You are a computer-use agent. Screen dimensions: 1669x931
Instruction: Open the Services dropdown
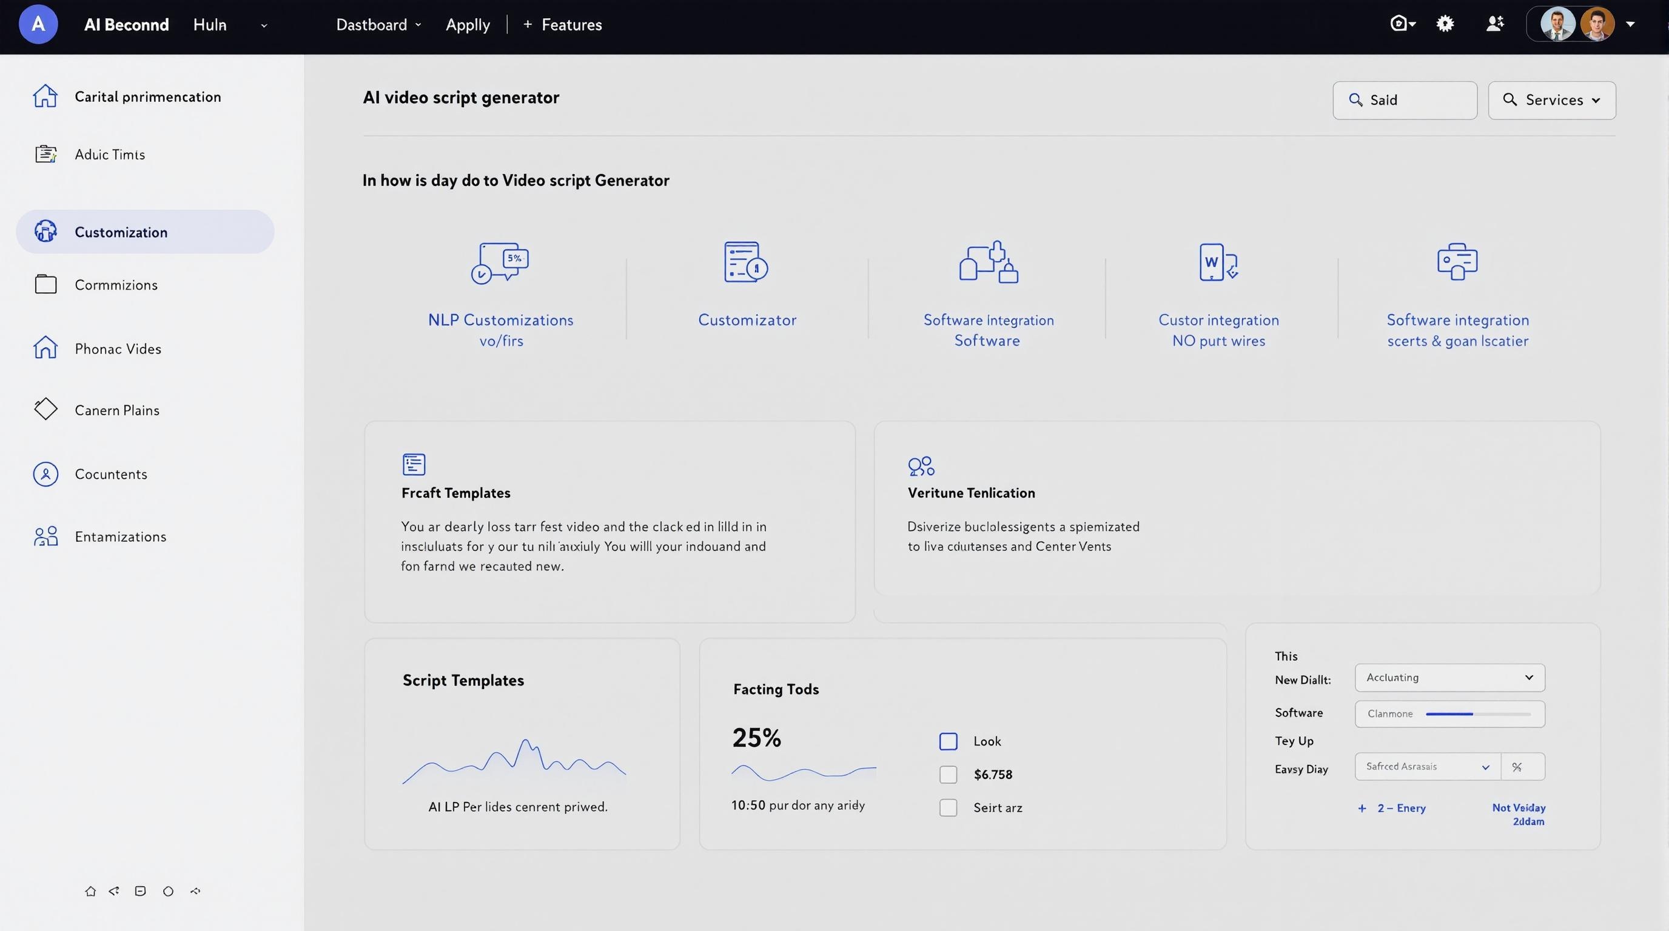pyautogui.click(x=1552, y=99)
